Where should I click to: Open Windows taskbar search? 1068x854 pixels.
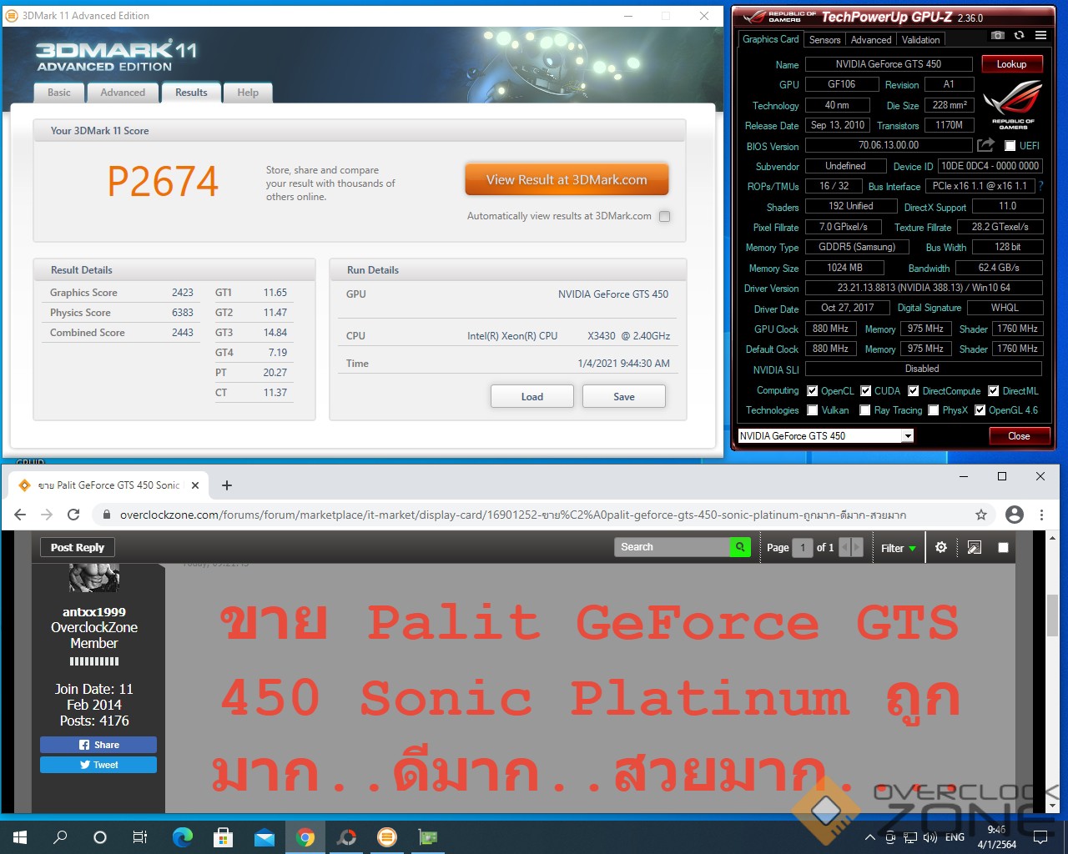[x=60, y=836]
